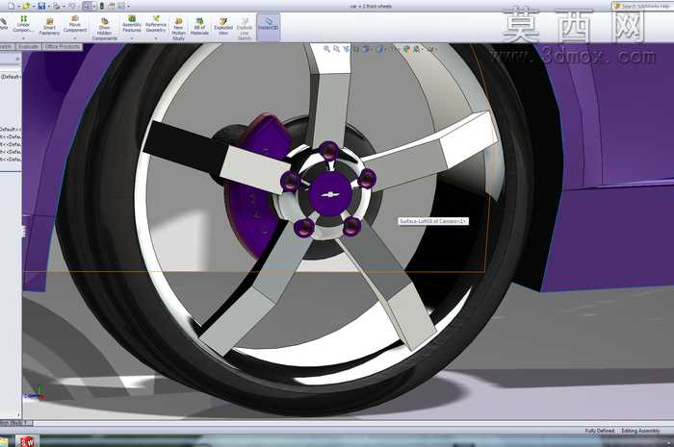Expand the Linear Component dropdown arrow

24,37
